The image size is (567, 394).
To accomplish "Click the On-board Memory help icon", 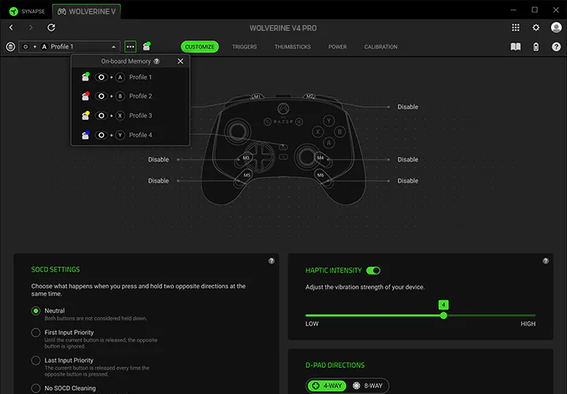I will 157,61.
